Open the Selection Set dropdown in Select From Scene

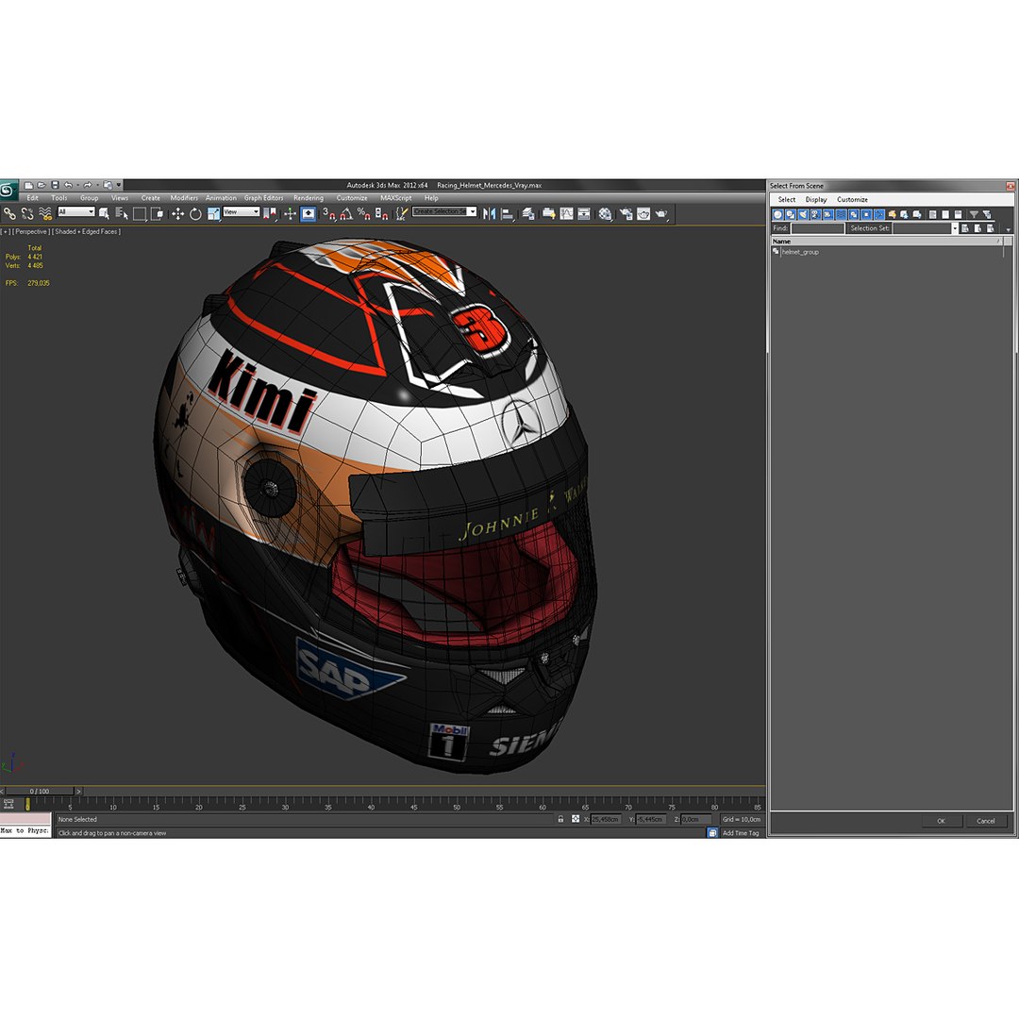955,228
